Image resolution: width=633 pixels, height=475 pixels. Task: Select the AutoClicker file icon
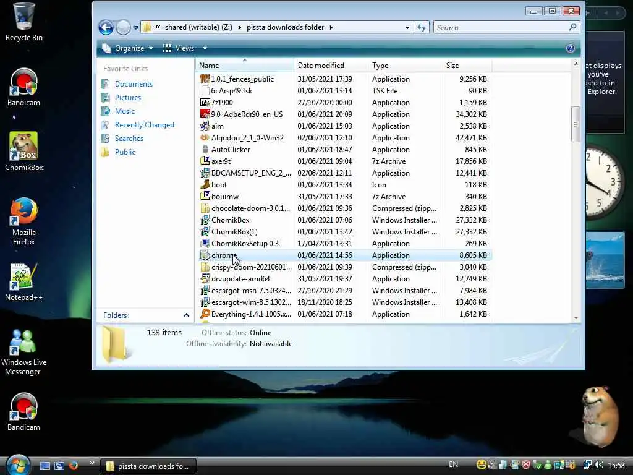tap(205, 150)
